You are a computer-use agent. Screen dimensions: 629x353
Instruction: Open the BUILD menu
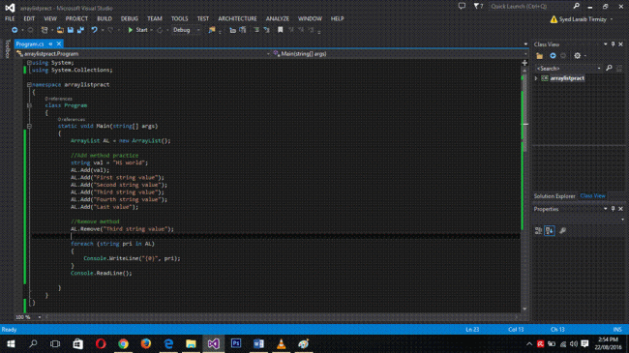105,18
